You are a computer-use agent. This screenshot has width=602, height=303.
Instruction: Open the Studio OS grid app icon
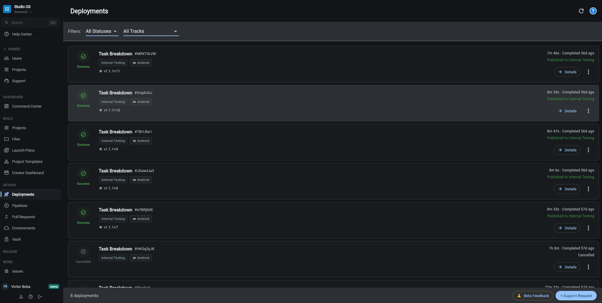[7, 9]
